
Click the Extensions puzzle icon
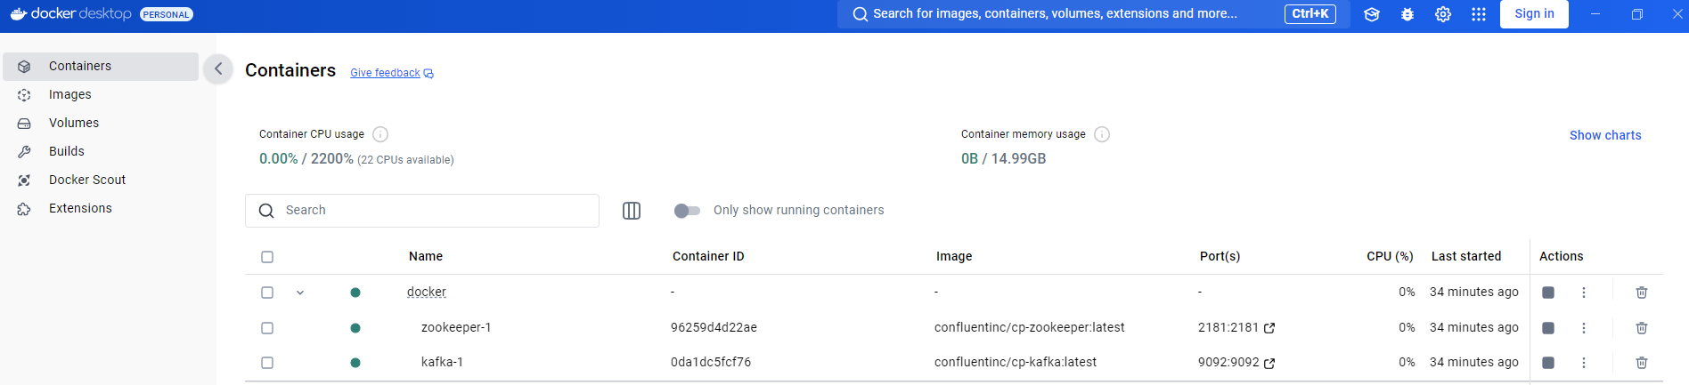[x=24, y=209]
